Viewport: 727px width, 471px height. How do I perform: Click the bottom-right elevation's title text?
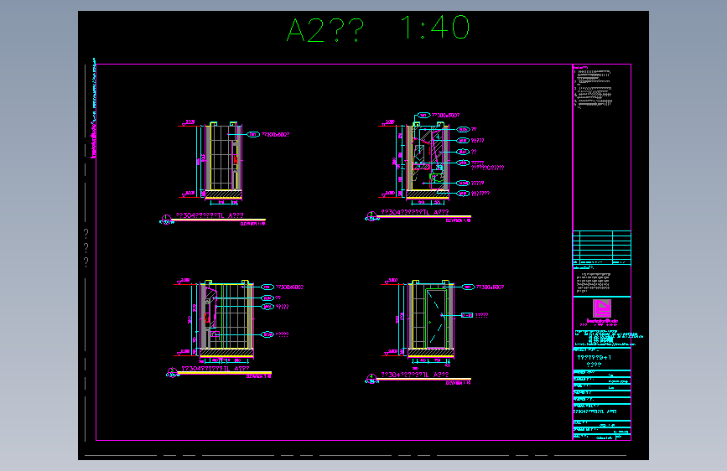415,375
